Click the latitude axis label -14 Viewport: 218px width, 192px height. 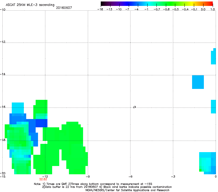pyautogui.click(x=3, y=74)
